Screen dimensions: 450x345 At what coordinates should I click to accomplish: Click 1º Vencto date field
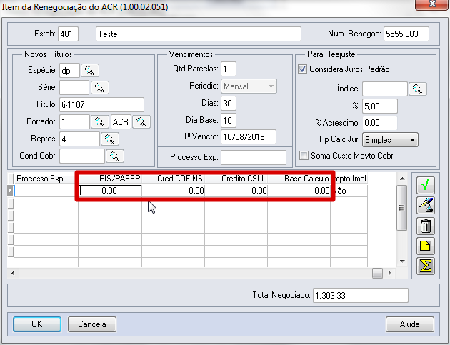[x=249, y=137]
